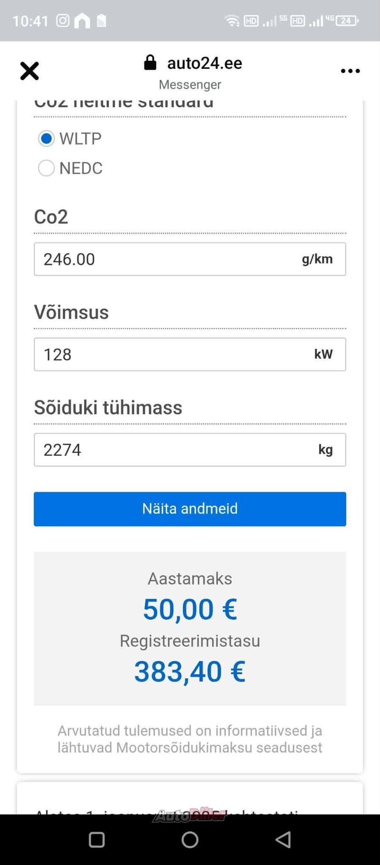380x865 pixels.
Task: Click the Sõiduki tühimass field showing 2274
Action: (190, 450)
